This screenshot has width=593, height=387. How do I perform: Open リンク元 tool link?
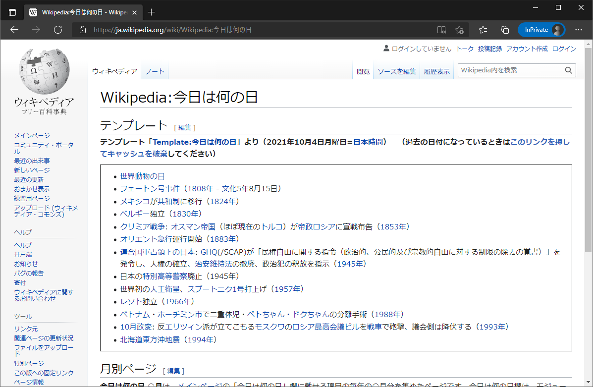26,329
